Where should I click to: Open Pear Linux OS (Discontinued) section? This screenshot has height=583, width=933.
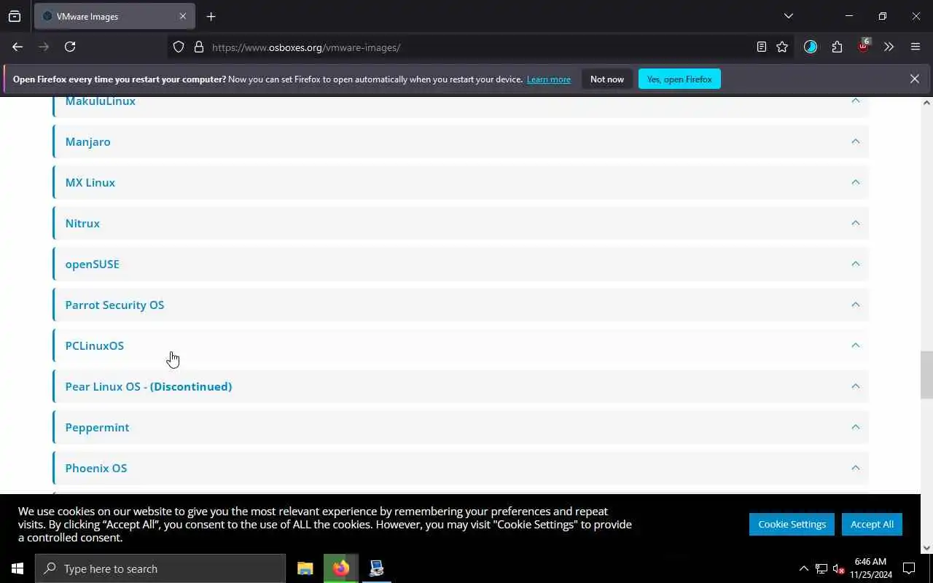point(461,386)
